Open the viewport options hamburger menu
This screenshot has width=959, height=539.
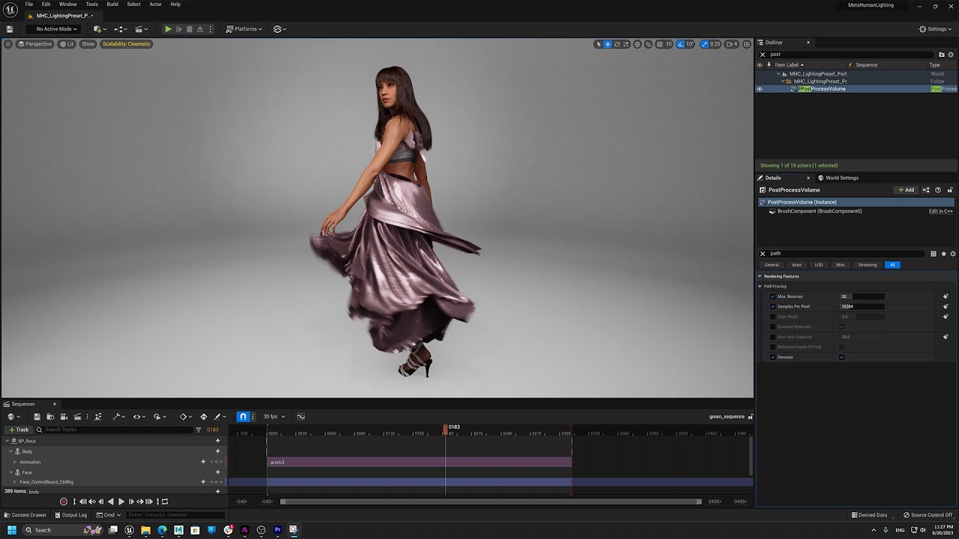(8, 44)
